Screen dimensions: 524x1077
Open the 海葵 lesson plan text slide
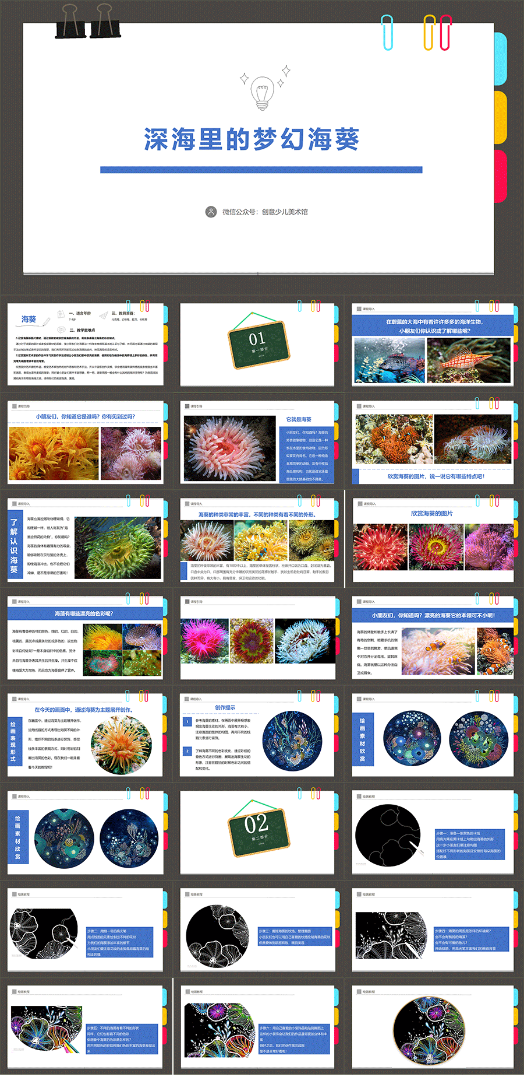(x=85, y=344)
